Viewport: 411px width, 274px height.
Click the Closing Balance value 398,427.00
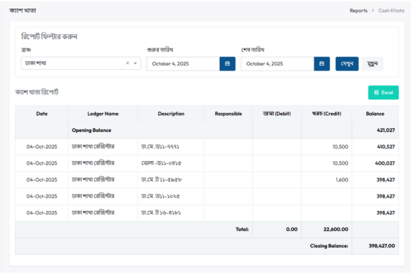[x=374, y=245]
